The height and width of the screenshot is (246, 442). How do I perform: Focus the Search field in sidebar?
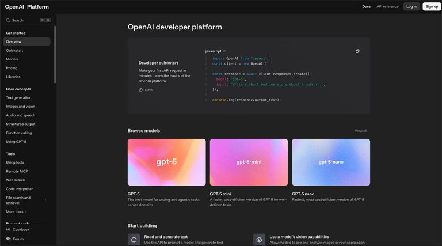coord(28,20)
